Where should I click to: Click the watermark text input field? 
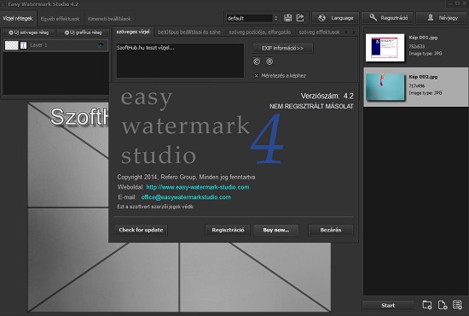coord(180,61)
